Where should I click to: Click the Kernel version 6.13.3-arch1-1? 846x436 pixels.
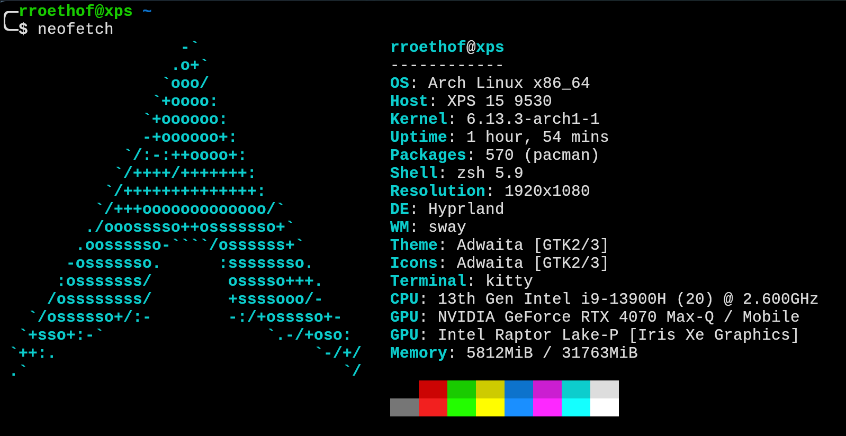(533, 119)
